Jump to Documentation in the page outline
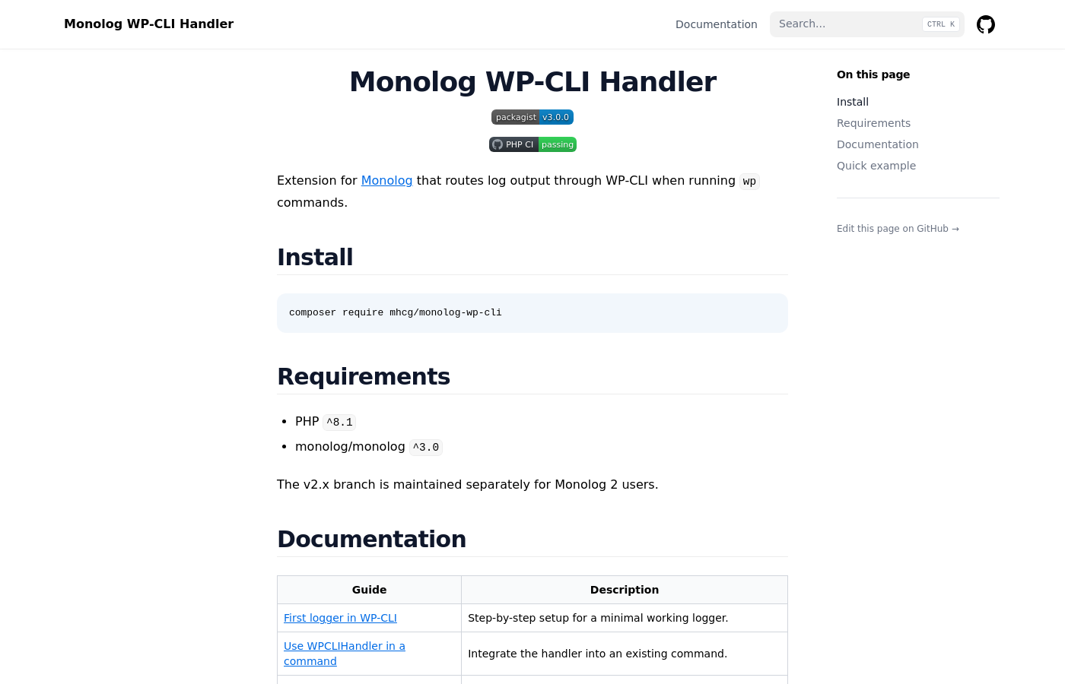This screenshot has width=1065, height=684. pyautogui.click(x=878, y=144)
